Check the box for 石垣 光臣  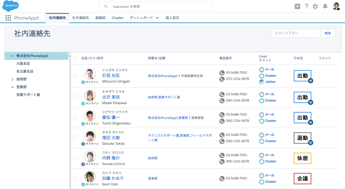[75, 76]
